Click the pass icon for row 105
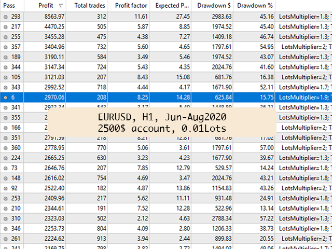 coord(6,77)
